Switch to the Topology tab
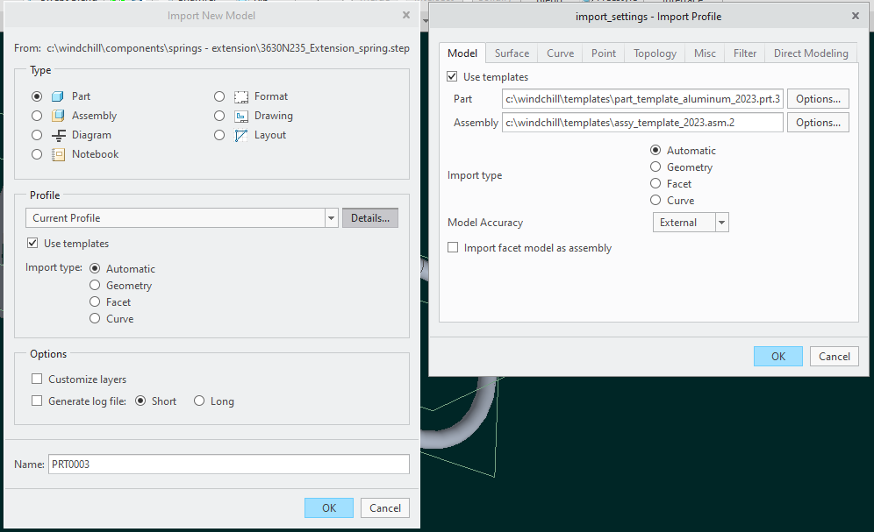Viewport: 874px width, 532px height. point(654,53)
